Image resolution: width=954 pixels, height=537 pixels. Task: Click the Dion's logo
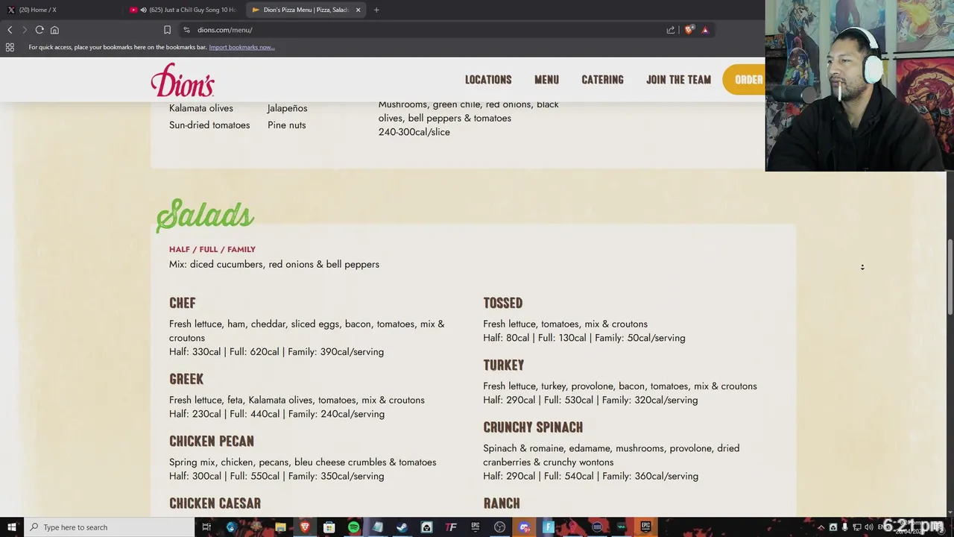pos(183,80)
